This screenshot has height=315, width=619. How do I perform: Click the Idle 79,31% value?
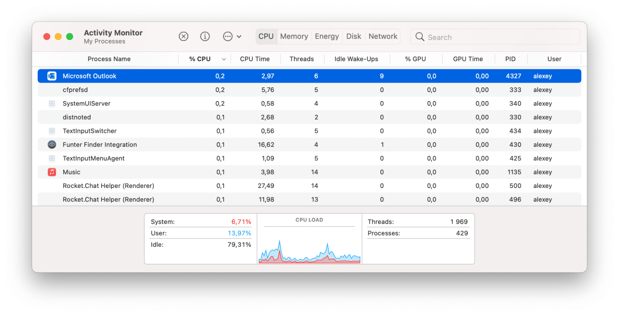(x=239, y=245)
